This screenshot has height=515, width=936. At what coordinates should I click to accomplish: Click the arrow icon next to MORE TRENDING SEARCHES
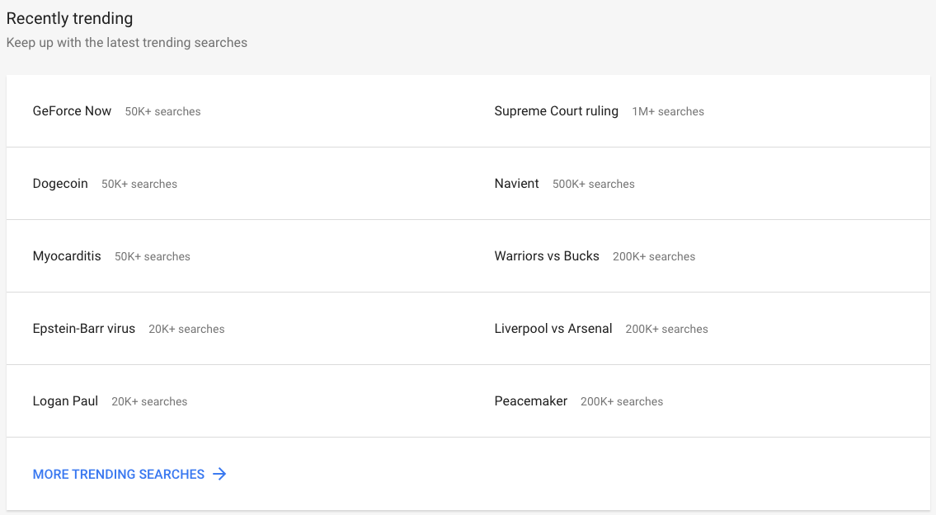[219, 474]
